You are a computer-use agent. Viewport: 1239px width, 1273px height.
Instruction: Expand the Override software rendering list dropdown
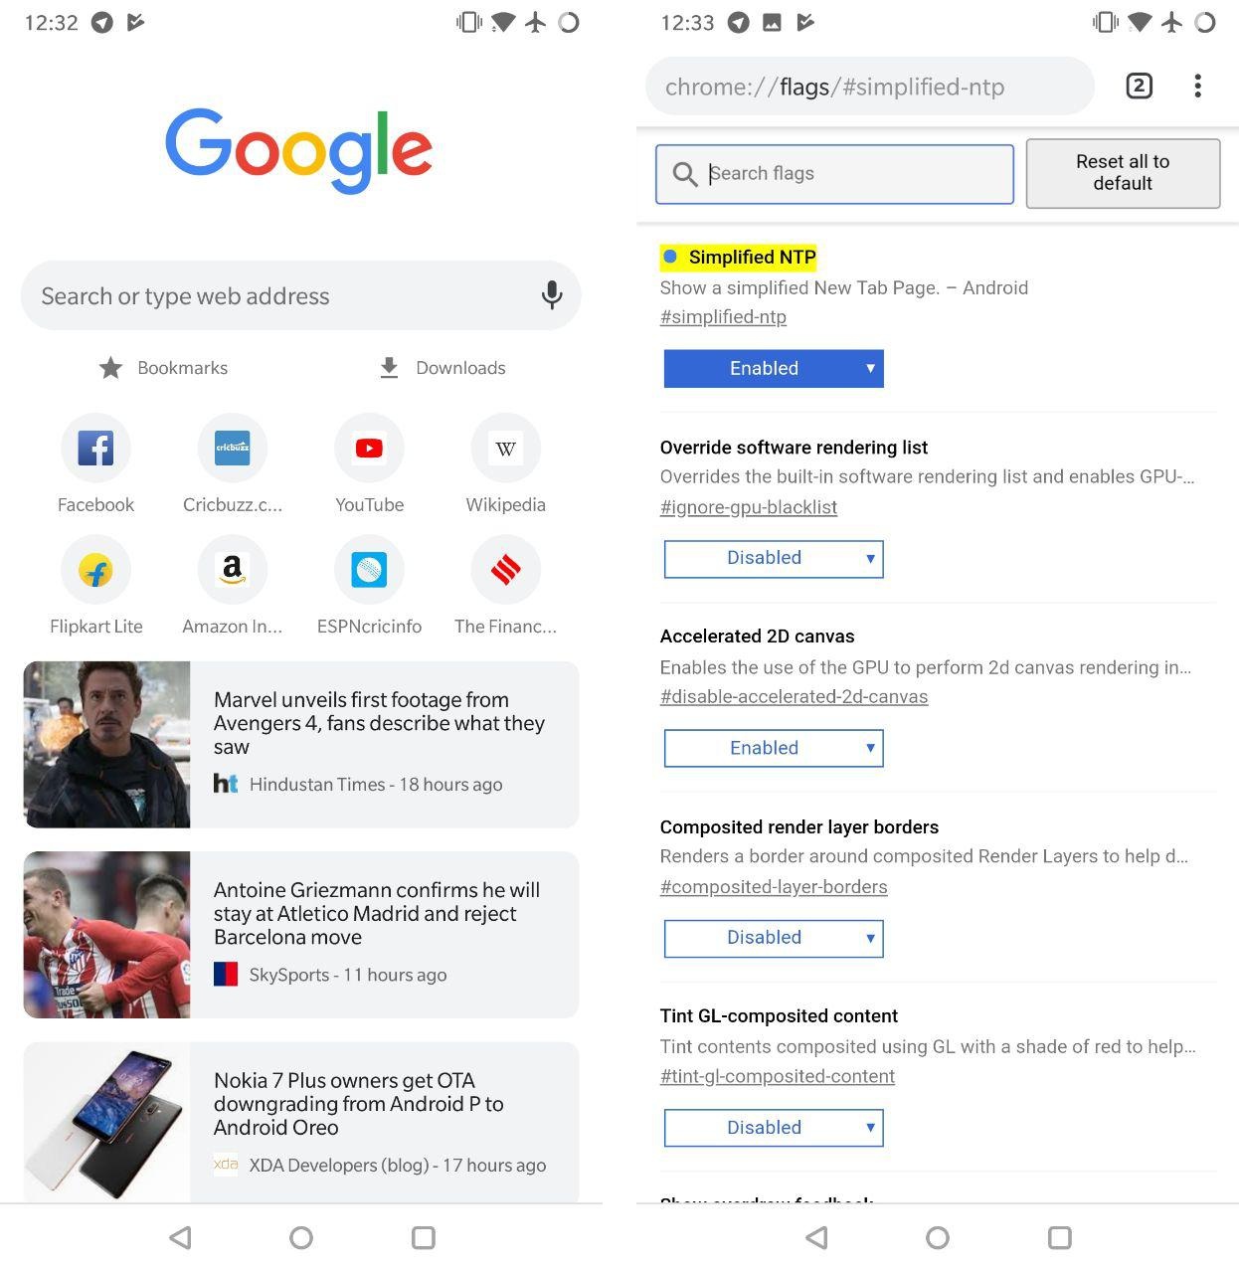[x=774, y=558]
